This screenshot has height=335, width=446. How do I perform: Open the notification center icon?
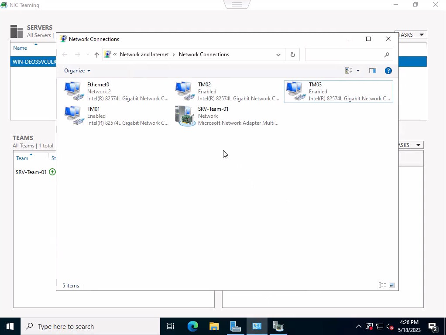(433, 327)
